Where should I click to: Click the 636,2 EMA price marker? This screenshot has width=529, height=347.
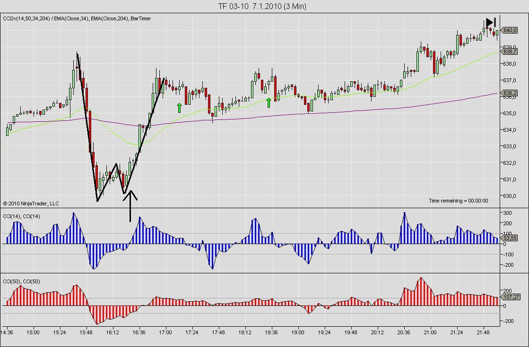coord(509,93)
